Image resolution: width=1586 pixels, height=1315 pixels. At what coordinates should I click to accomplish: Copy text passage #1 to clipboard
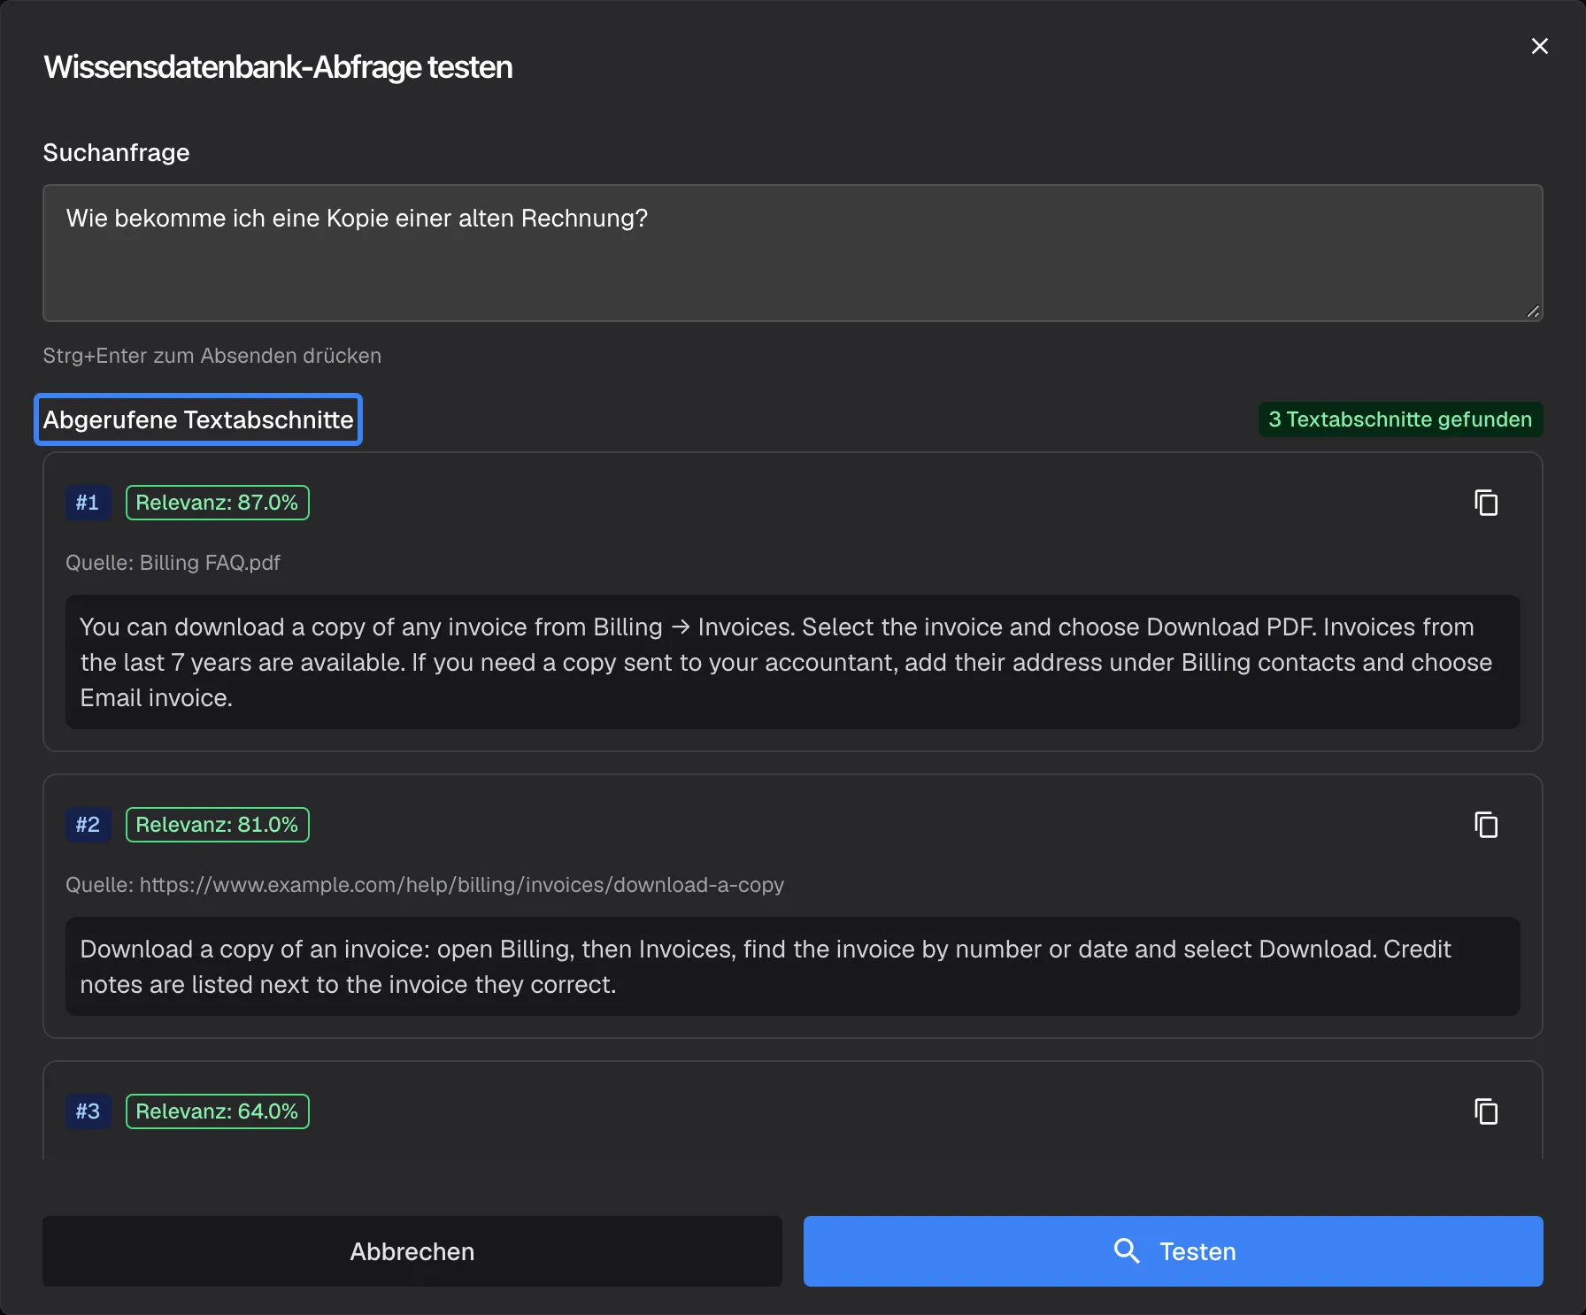tap(1486, 503)
